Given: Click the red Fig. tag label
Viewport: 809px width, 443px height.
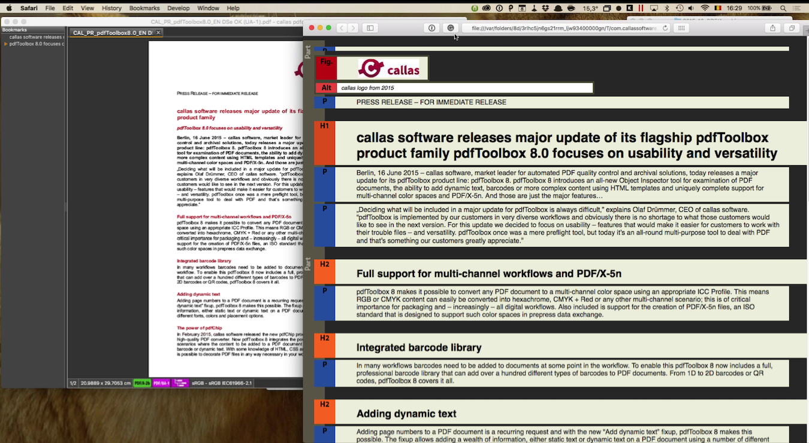Looking at the screenshot, I should click(x=326, y=68).
